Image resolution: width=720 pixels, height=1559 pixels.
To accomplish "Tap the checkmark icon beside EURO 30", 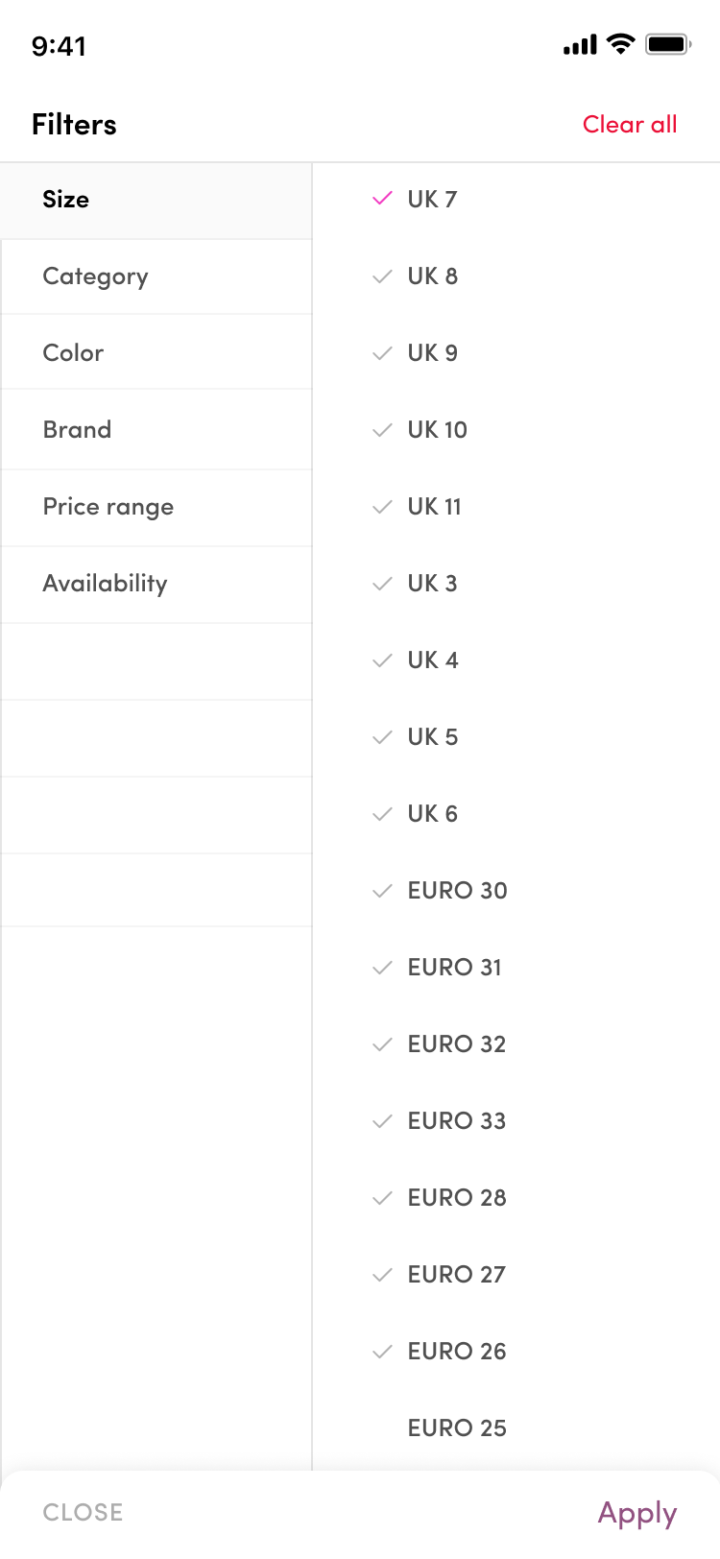I will coord(382,891).
